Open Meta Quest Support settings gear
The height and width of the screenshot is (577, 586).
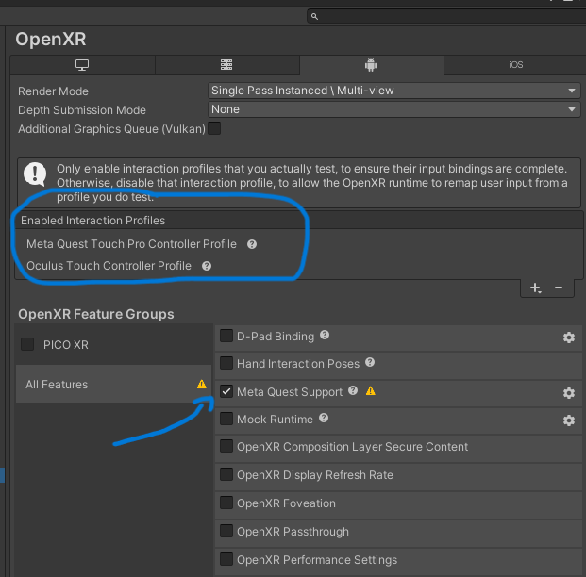[569, 393]
